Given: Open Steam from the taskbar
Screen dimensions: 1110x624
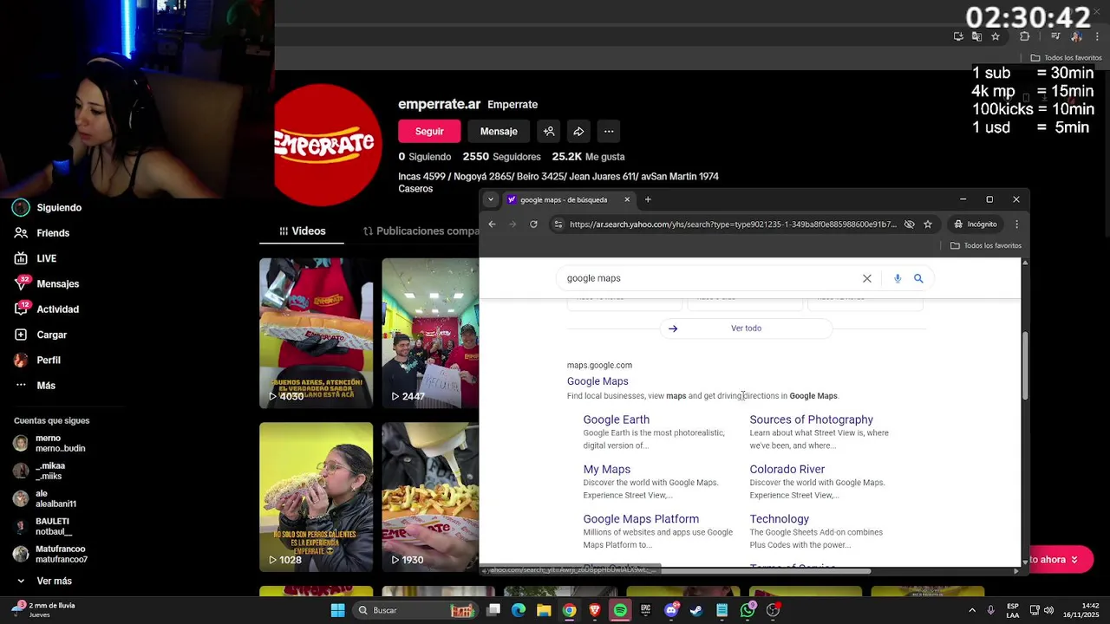Looking at the screenshot, I should (x=696, y=610).
